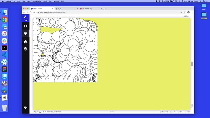Toggle the QR code option
Screen dimensions: 210x118
pyautogui.click(x=173, y=112)
